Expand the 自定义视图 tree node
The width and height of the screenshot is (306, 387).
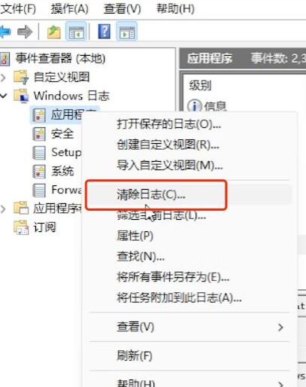(3, 78)
